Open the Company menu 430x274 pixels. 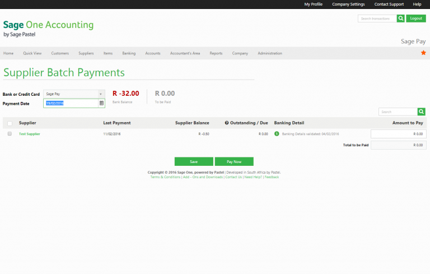(240, 53)
